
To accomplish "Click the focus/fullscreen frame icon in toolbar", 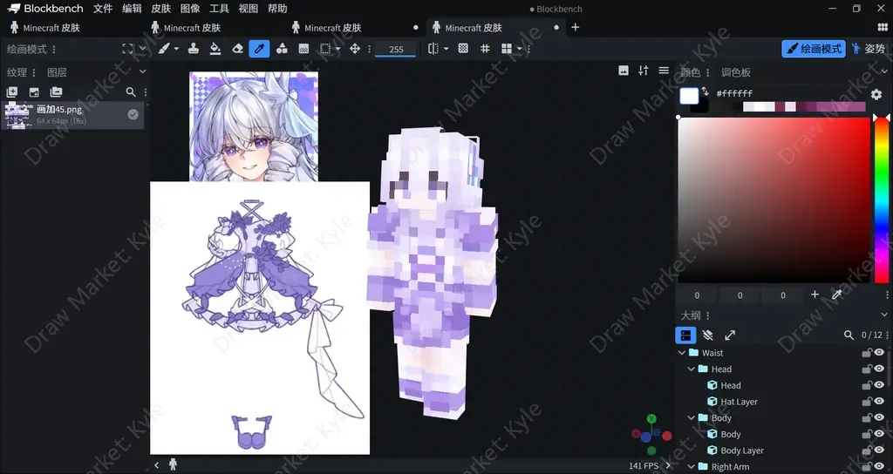I will tap(127, 49).
